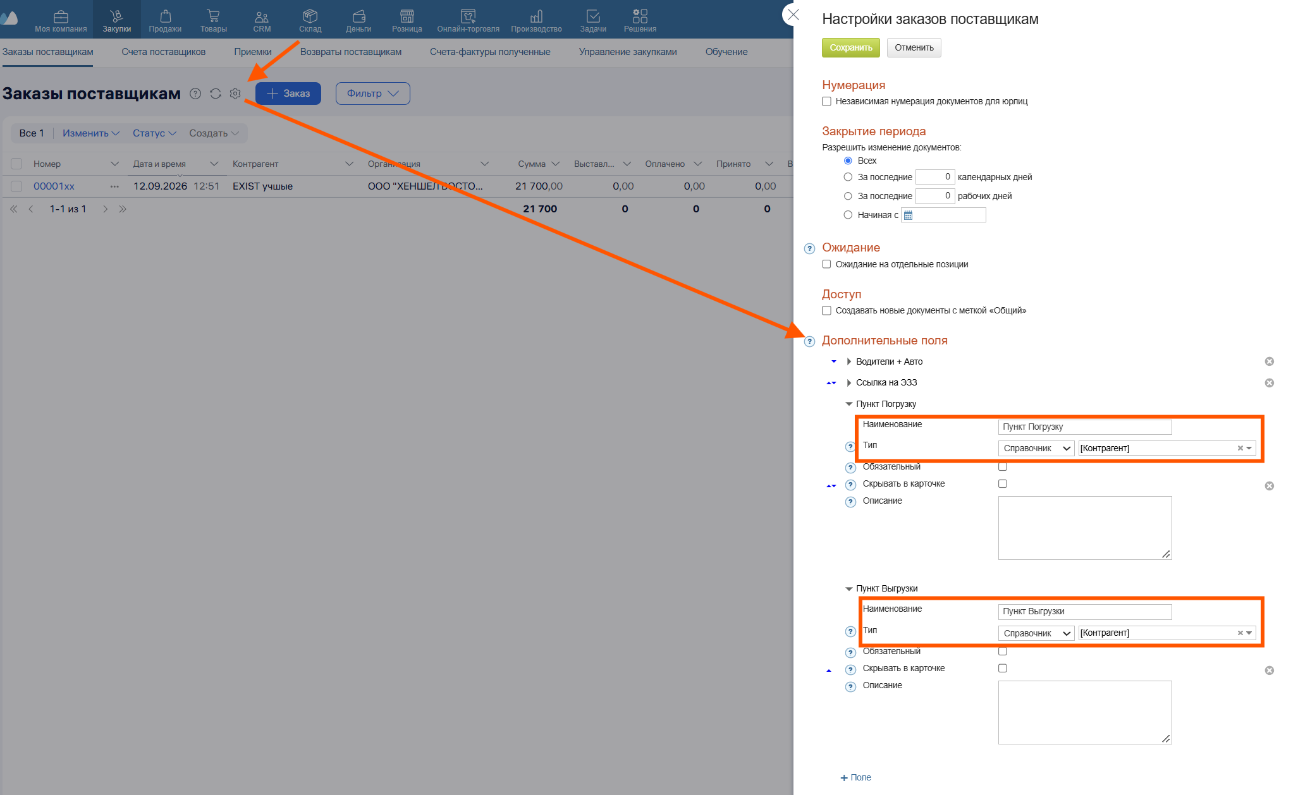Screen dimensions: 1298x795
Task: Open calendar picker next to Начиная с
Action: [x=908, y=215]
